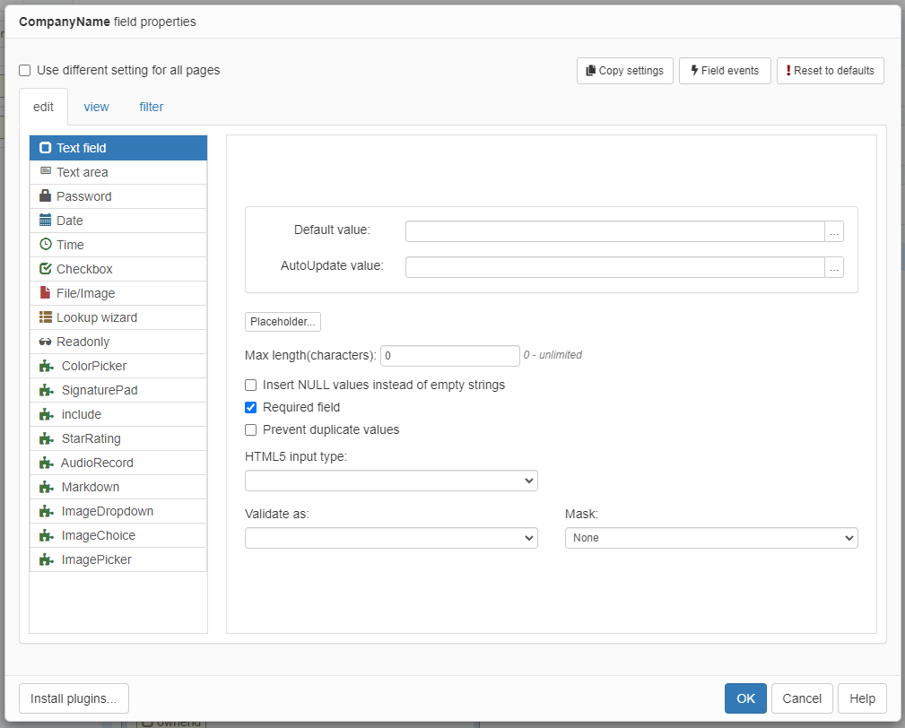Image resolution: width=905 pixels, height=728 pixels.
Task: Pick the Markdown plugin icon
Action: coord(46,487)
